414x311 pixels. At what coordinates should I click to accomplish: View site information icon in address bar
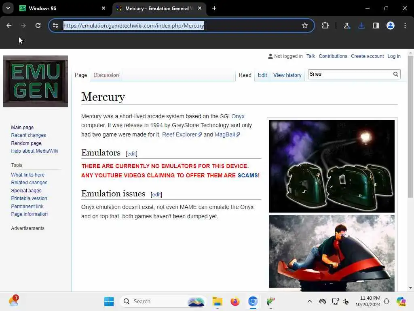[55, 26]
